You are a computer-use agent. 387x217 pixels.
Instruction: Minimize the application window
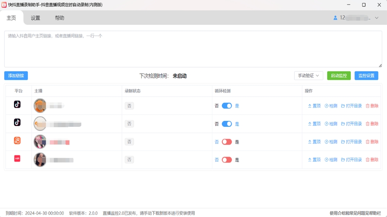coord(348,5)
